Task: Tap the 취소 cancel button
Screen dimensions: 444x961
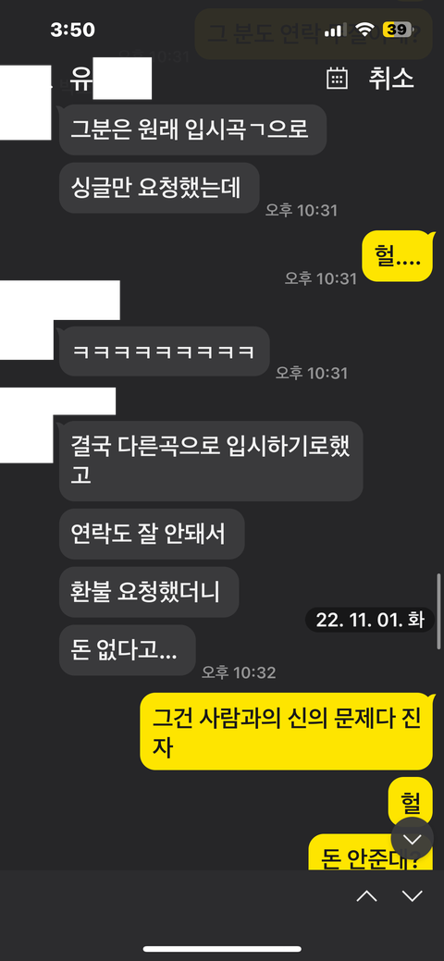Action: pyautogui.click(x=391, y=79)
